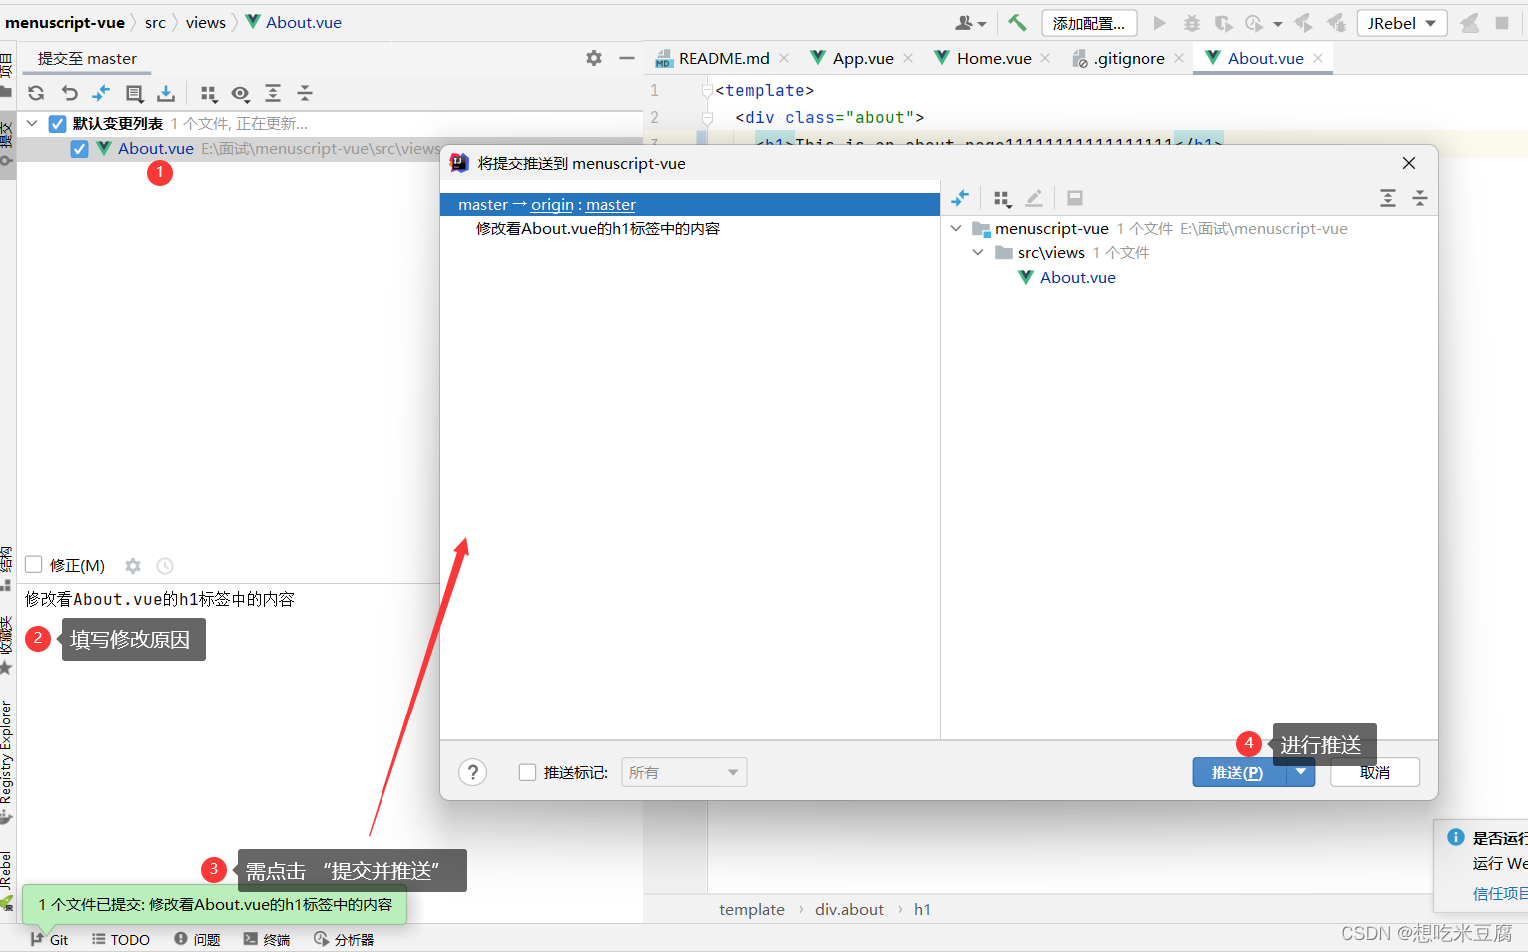The image size is (1528, 952).
Task: Enable 推送标记 push tags checkbox
Action: point(528,772)
